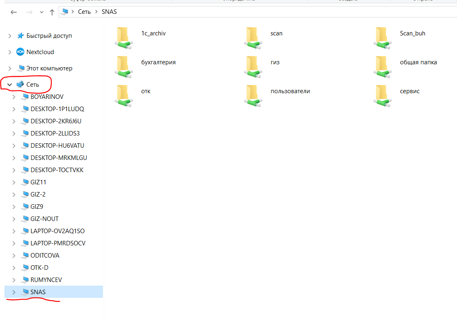The height and width of the screenshot is (319, 457).
Task: Expand the SNAS computer node
Action: pos(14,292)
